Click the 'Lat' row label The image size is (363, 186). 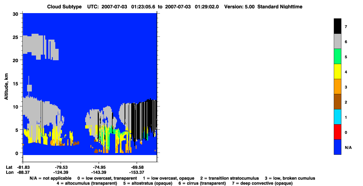click(x=9, y=167)
